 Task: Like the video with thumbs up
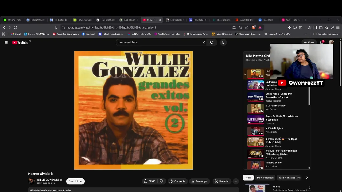coord(149,181)
